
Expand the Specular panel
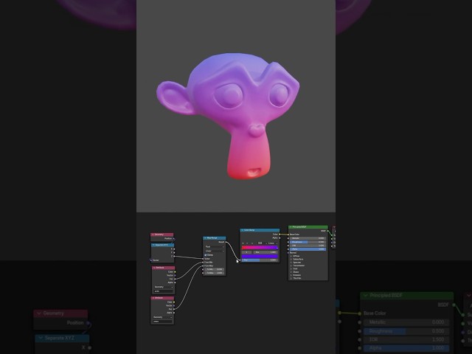[291, 263]
